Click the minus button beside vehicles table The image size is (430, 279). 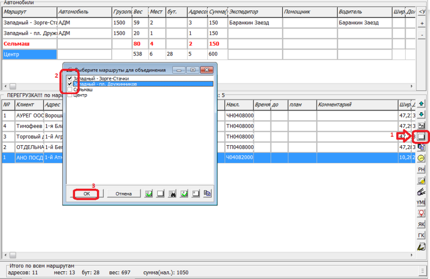click(422, 35)
